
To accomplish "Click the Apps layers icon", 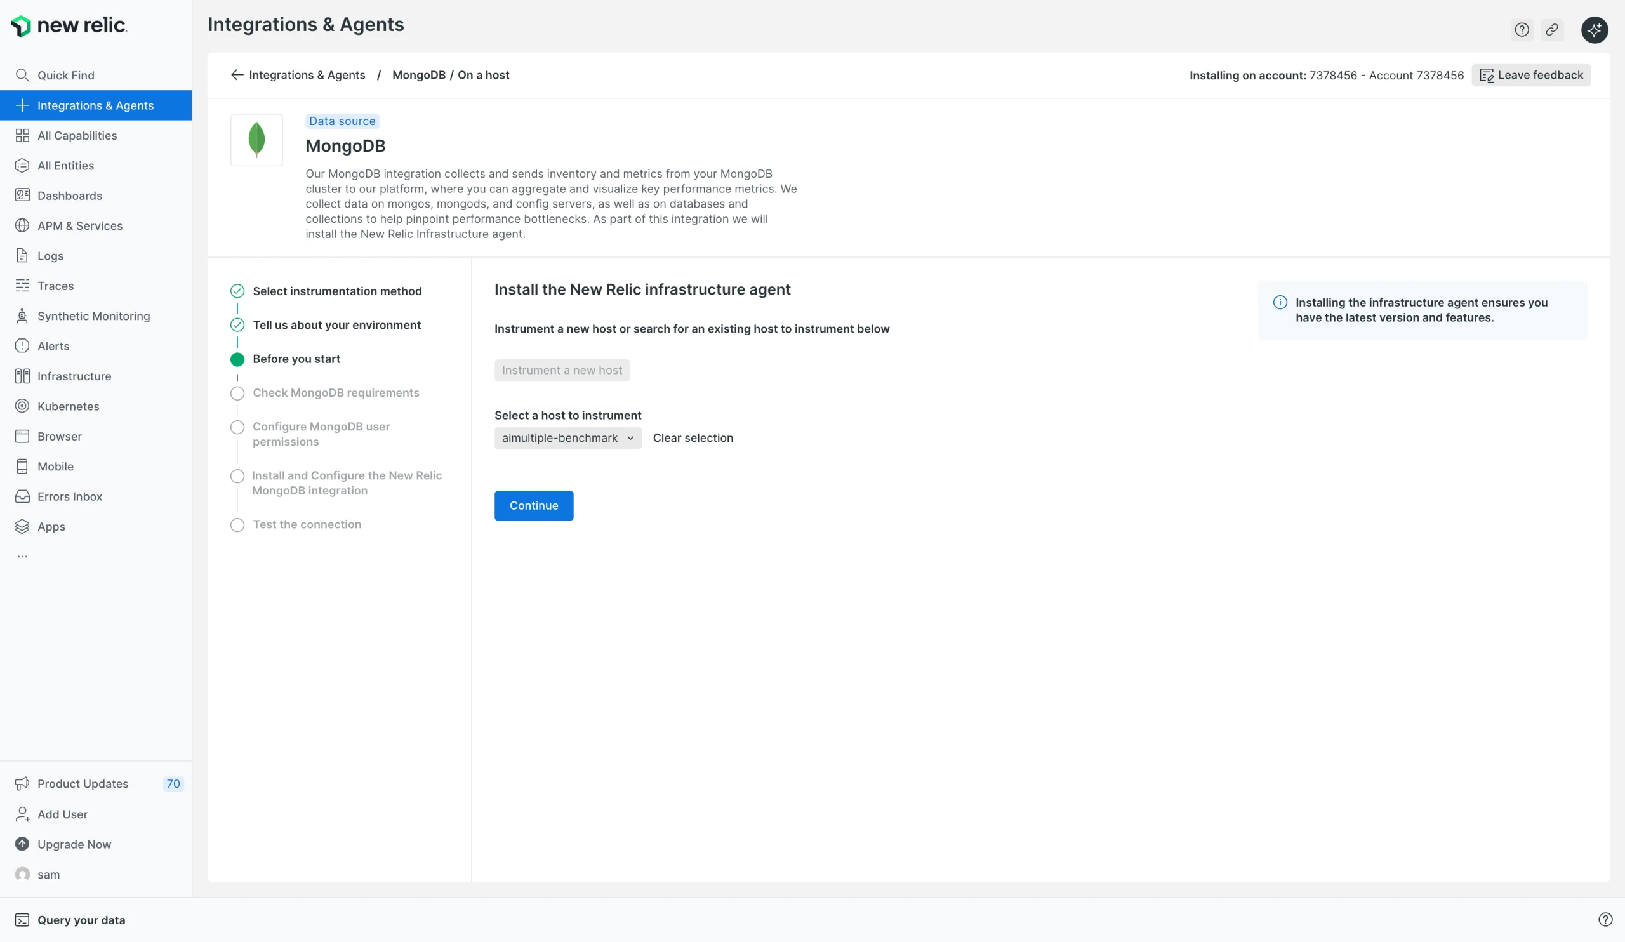I will (x=22, y=527).
